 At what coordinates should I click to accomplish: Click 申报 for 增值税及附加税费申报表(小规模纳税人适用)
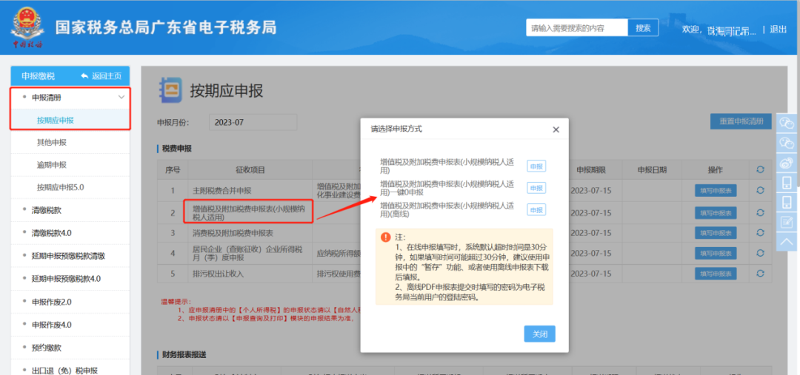tap(536, 166)
